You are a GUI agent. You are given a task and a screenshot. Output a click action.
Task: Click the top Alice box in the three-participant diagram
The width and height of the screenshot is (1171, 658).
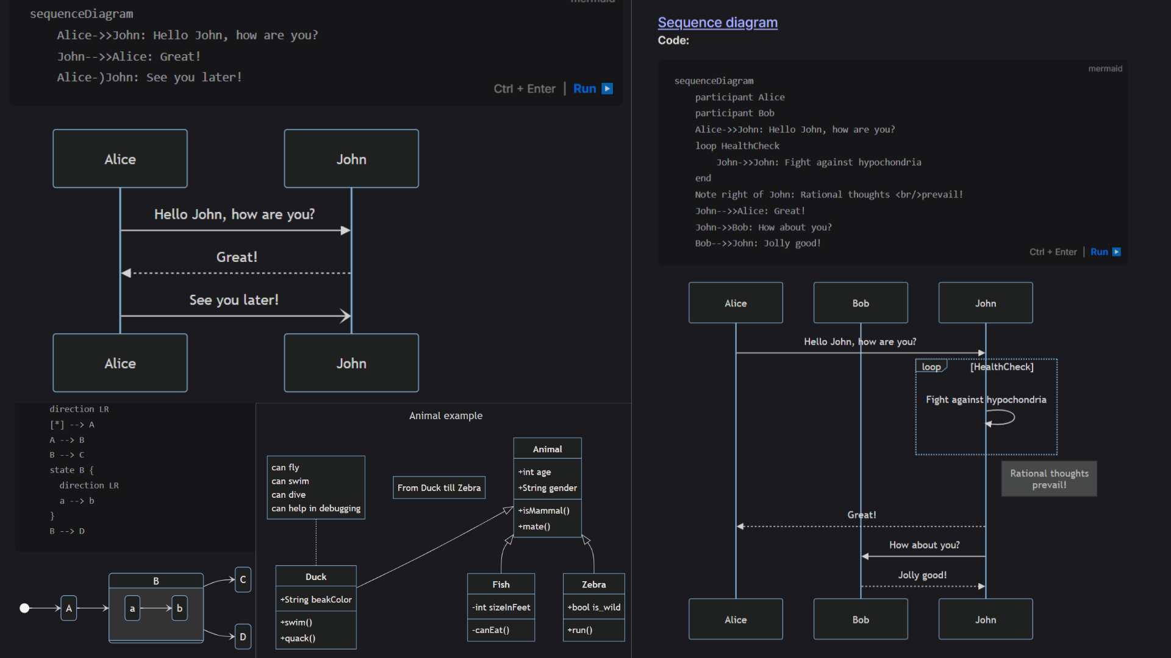point(736,303)
